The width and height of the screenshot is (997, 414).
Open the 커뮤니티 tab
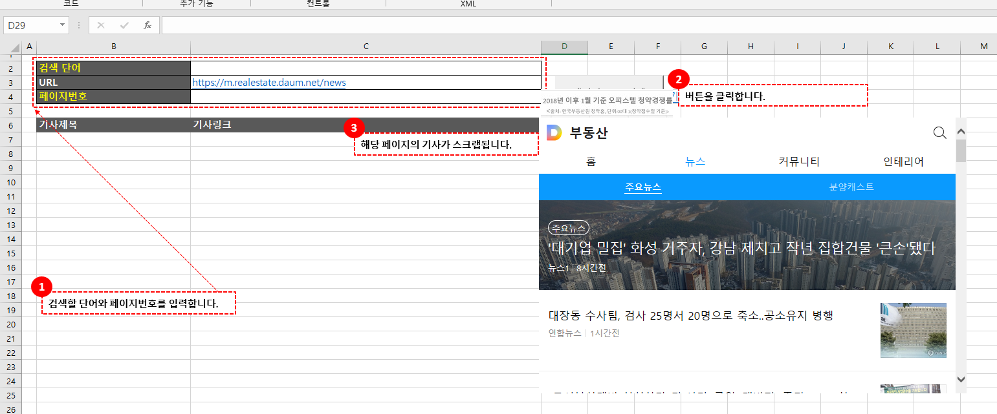pyautogui.click(x=799, y=162)
